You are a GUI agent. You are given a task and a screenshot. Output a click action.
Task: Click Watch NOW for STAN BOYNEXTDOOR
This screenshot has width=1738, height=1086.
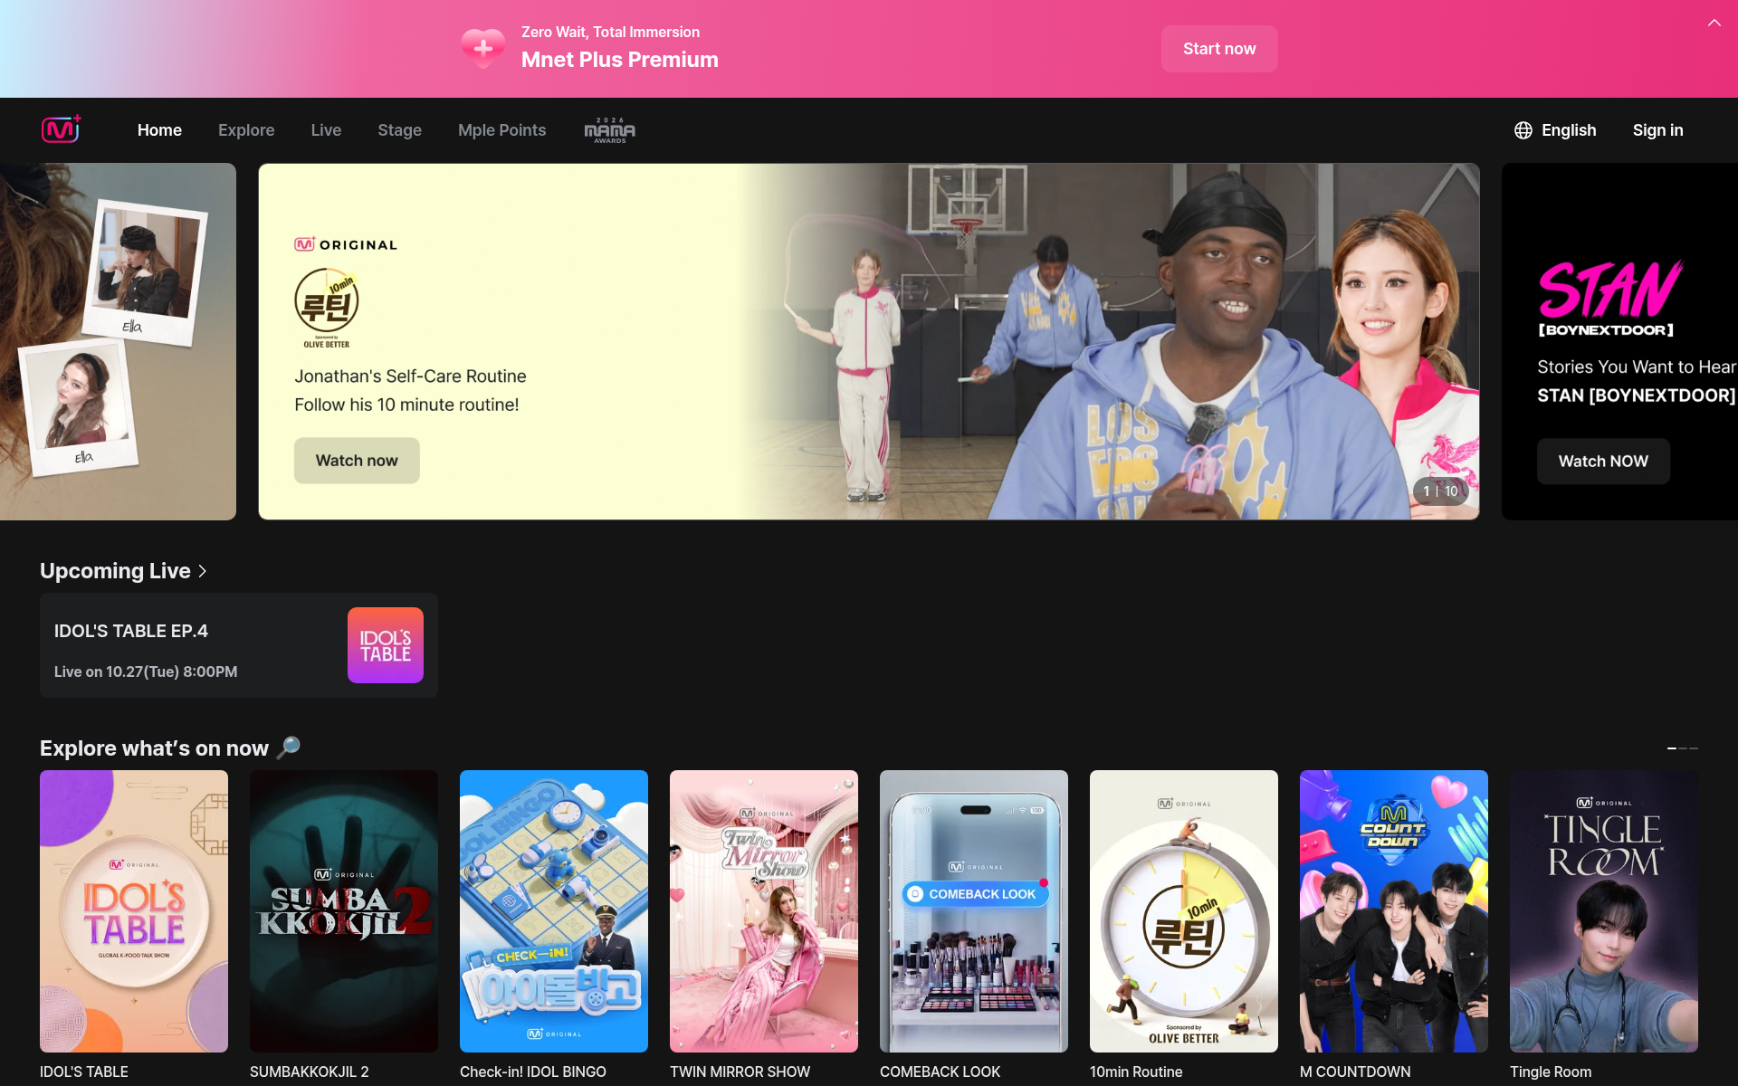click(1603, 462)
